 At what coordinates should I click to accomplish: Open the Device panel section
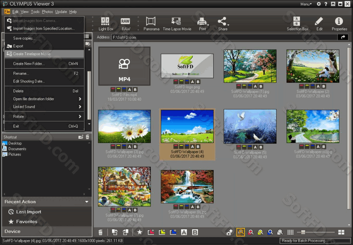pos(47,231)
